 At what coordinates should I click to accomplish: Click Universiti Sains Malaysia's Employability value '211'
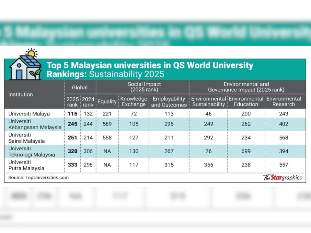tap(169, 138)
